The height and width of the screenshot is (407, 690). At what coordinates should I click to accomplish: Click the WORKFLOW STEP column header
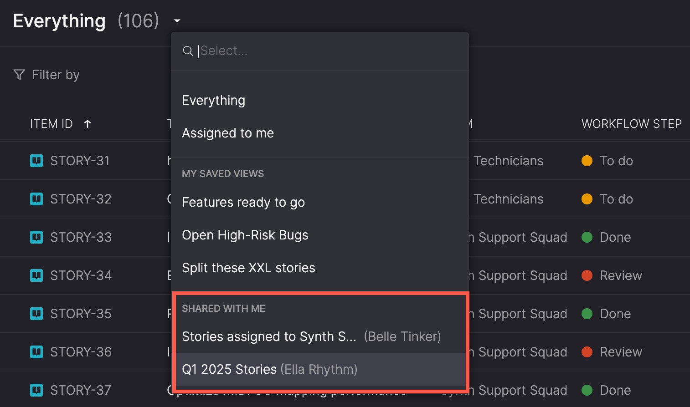[x=632, y=124]
